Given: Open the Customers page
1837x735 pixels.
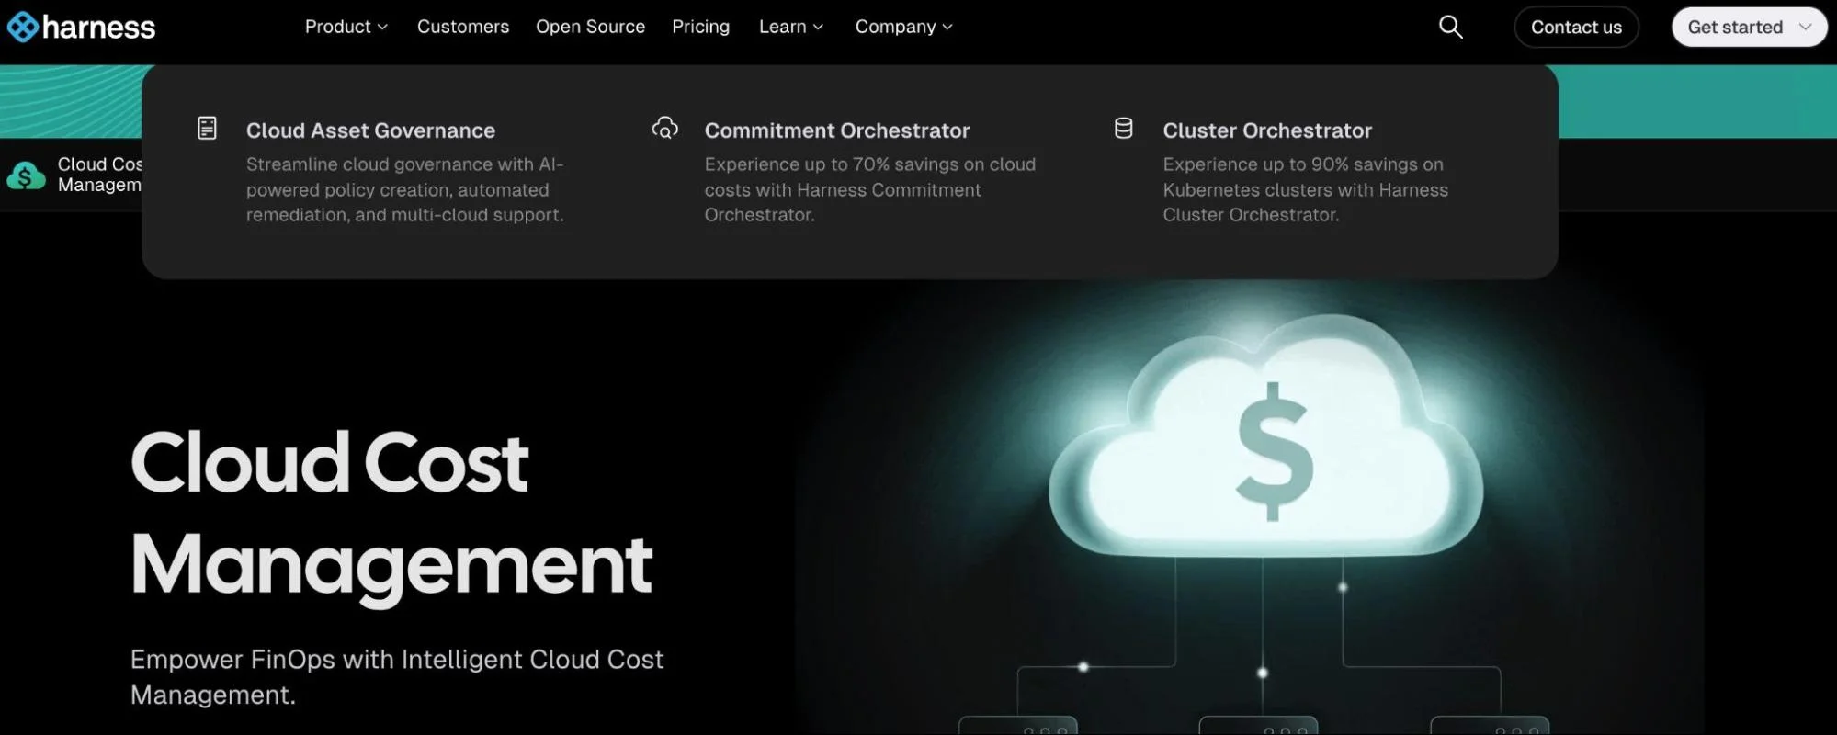Looking at the screenshot, I should pyautogui.click(x=463, y=27).
